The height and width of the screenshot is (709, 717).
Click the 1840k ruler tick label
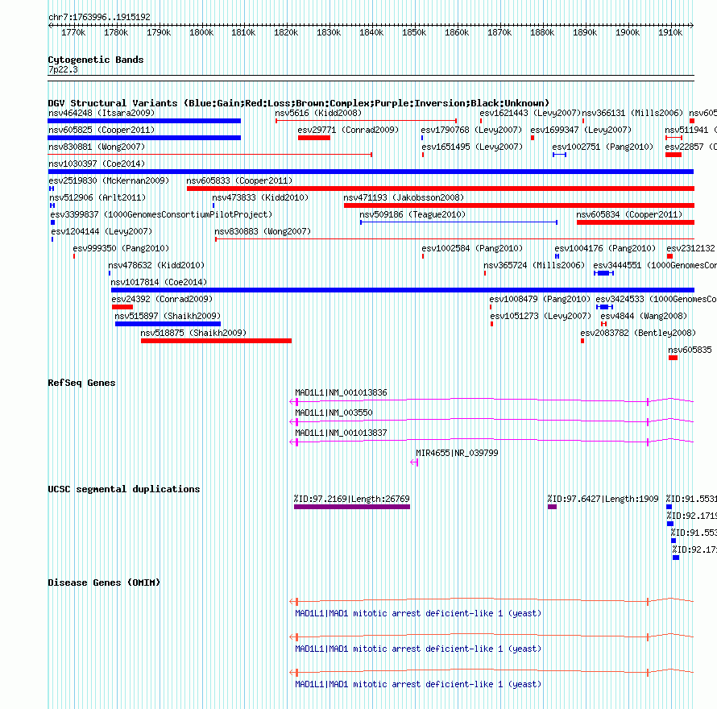(371, 32)
